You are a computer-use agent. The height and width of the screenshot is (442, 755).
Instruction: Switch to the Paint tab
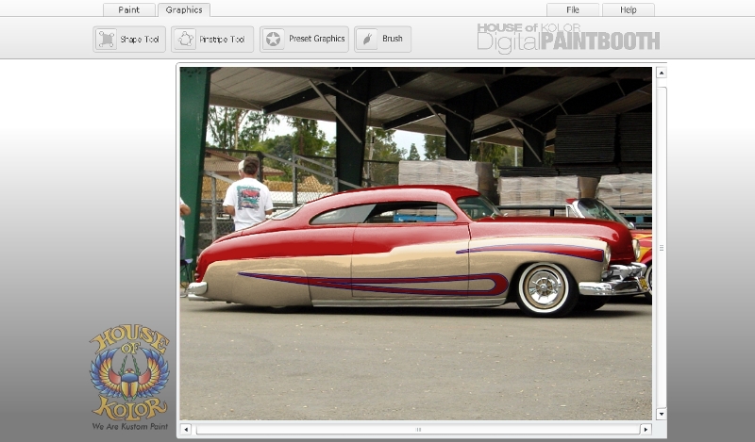pos(129,9)
